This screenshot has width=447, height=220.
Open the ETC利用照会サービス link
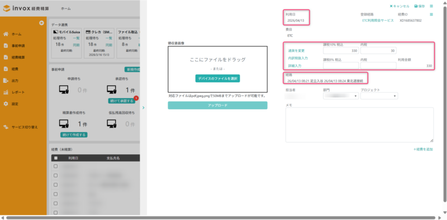pos(378,21)
